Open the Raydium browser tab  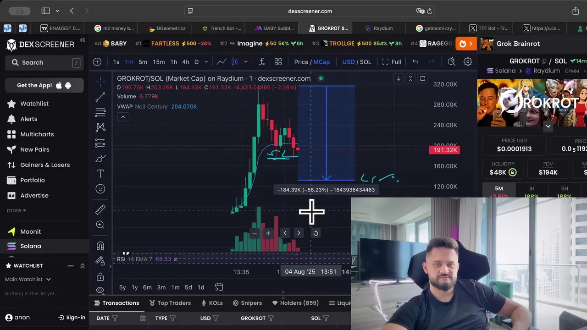click(x=379, y=28)
